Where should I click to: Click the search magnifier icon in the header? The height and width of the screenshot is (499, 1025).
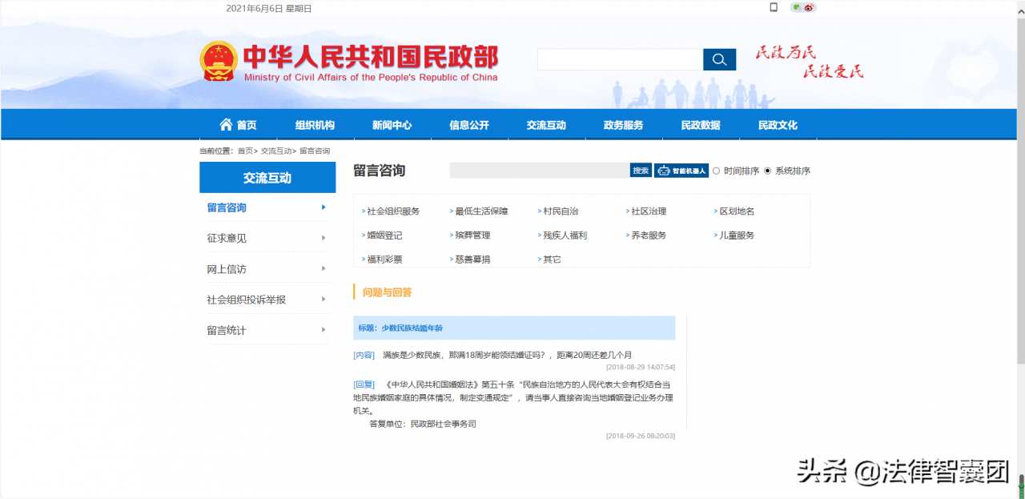tap(718, 59)
